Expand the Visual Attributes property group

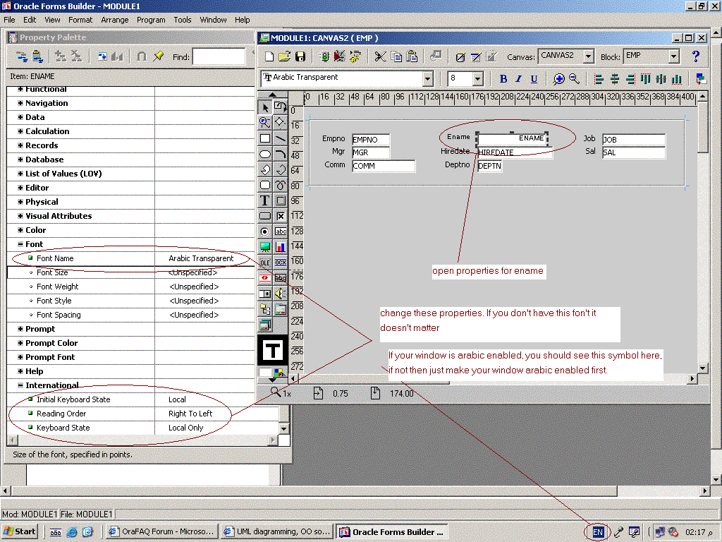(x=20, y=216)
